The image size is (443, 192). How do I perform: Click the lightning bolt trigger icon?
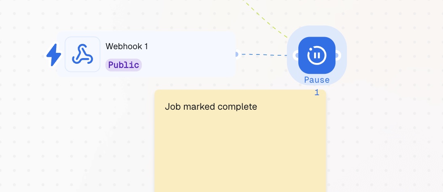[54, 55]
